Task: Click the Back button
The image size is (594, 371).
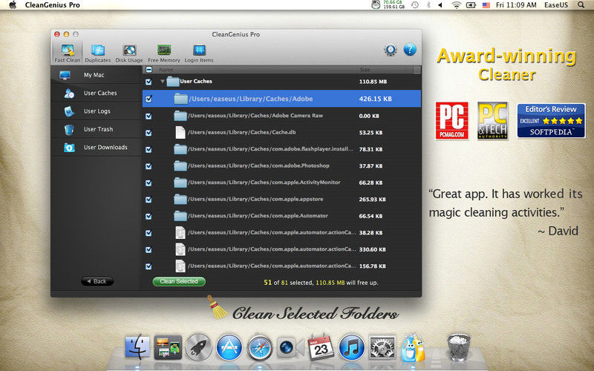Action: click(x=97, y=281)
